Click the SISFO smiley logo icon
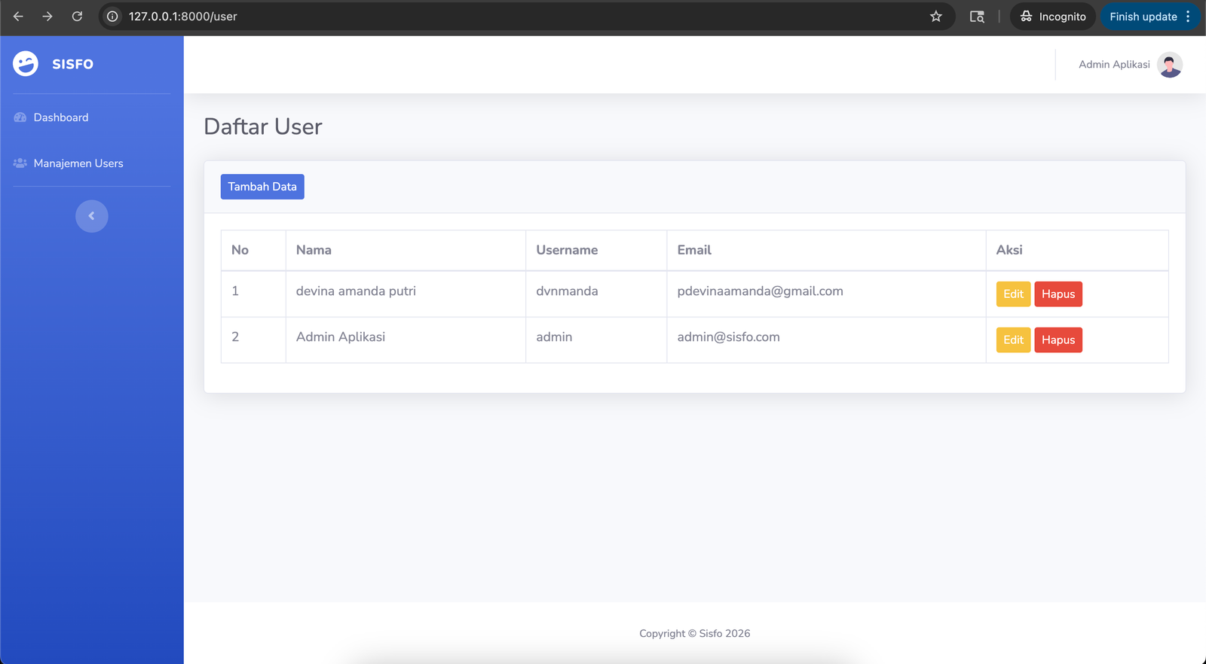 [26, 64]
